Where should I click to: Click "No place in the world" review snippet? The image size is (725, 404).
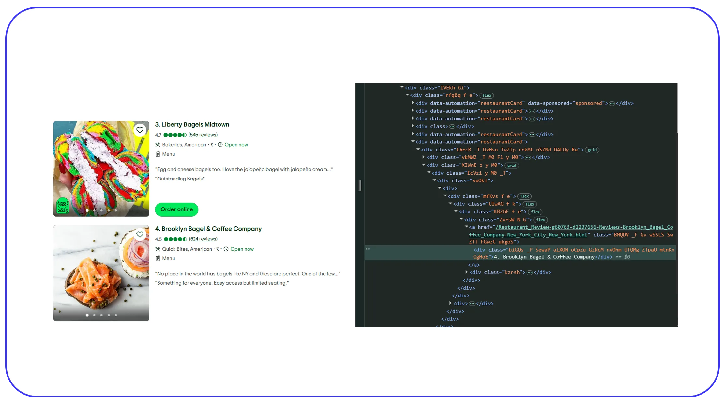248,274
